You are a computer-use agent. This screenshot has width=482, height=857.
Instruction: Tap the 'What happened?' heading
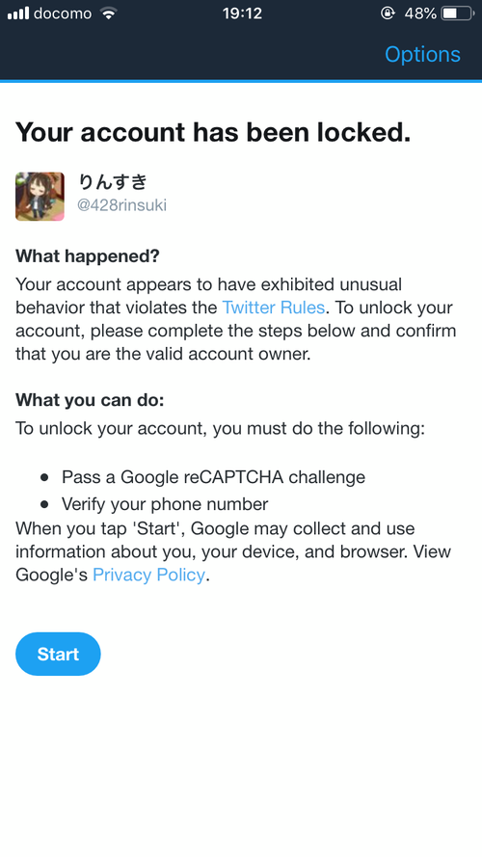pyautogui.click(x=88, y=255)
